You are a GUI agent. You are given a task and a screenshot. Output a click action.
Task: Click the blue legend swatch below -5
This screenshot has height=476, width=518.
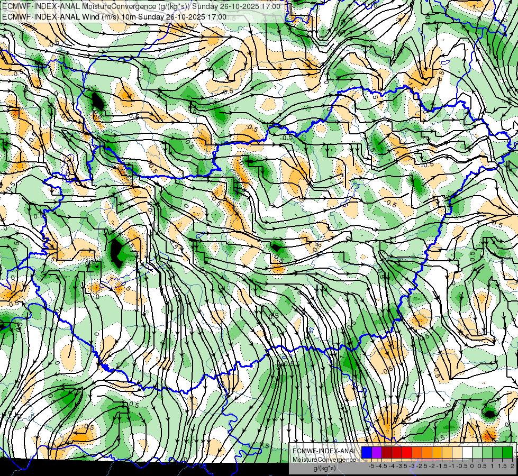pos(367,453)
